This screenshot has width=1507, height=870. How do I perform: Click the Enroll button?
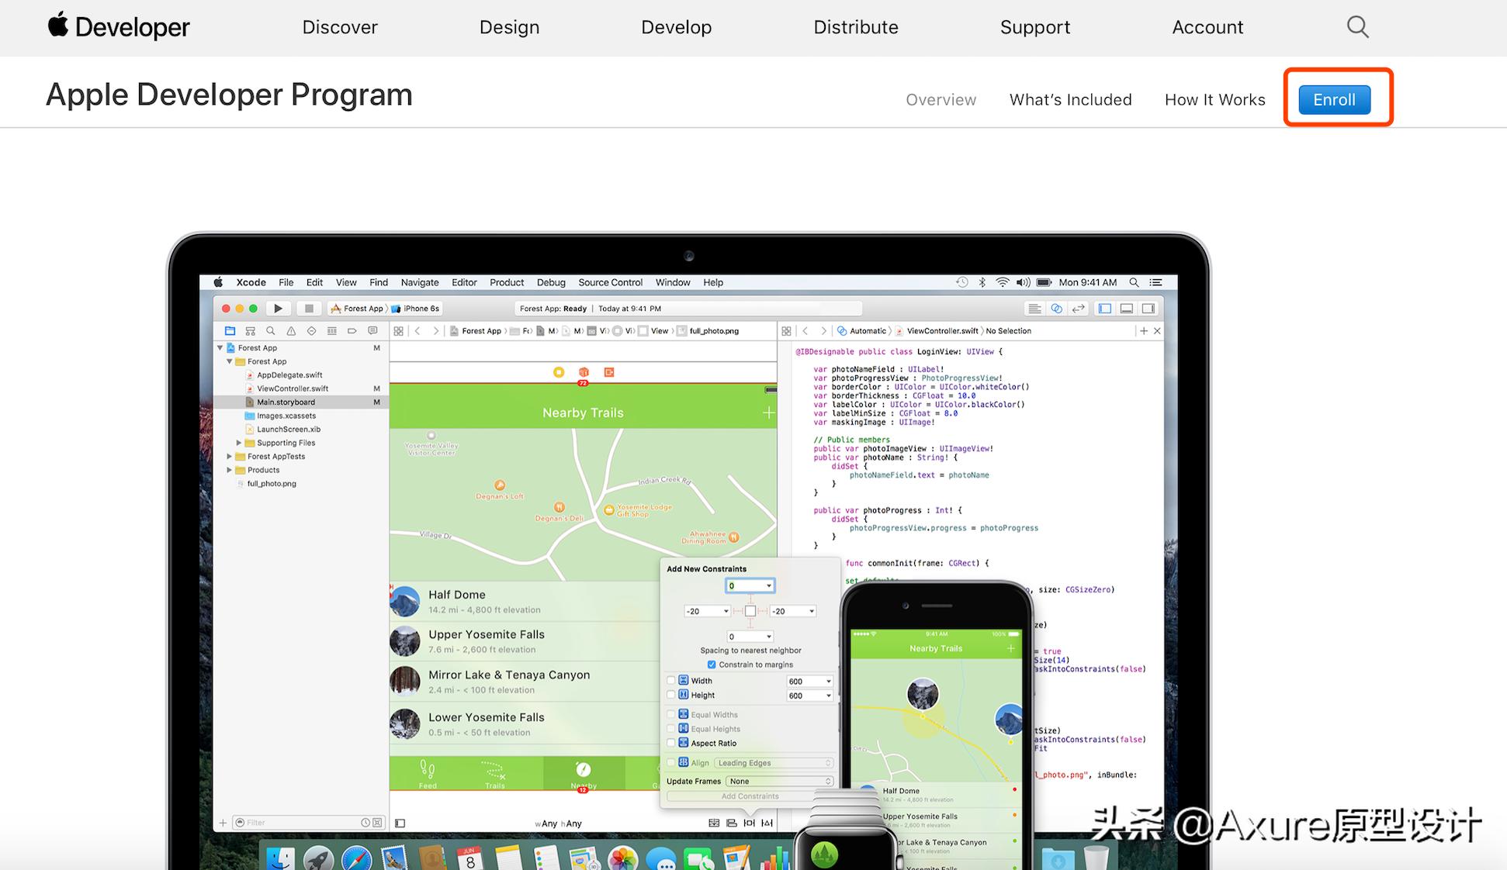click(1334, 99)
